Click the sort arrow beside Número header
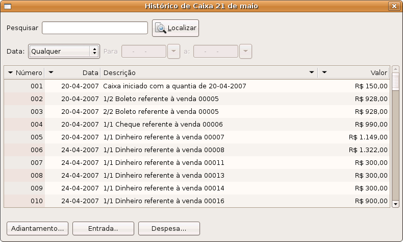The width and height of the screenshot is (403, 242). click(11, 73)
